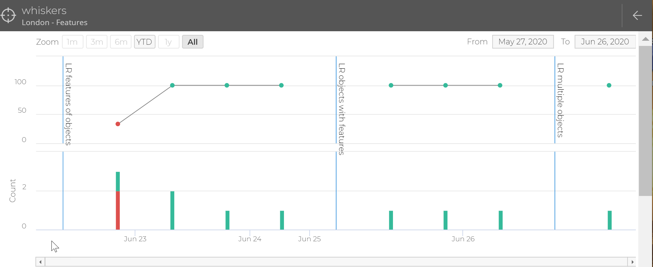653x267 pixels.
Task: Edit the From date May 27, 2020
Action: 523,42
